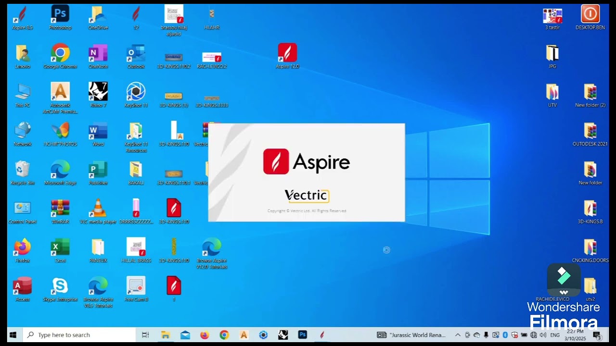Viewport: 616px width, 346px height.
Task: Select the UTV archive on the desktop
Action: click(552, 95)
